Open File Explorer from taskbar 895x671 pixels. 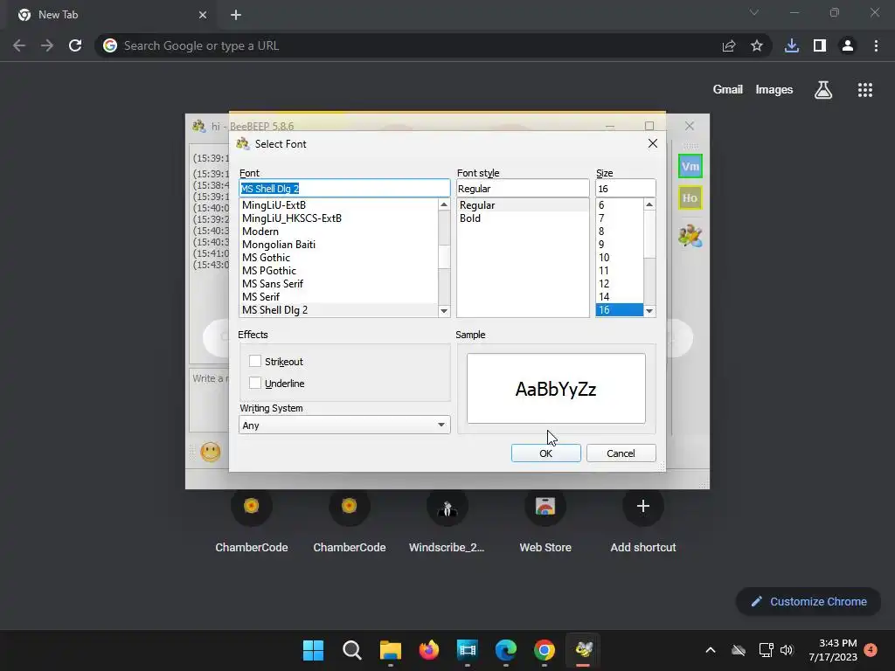391,650
